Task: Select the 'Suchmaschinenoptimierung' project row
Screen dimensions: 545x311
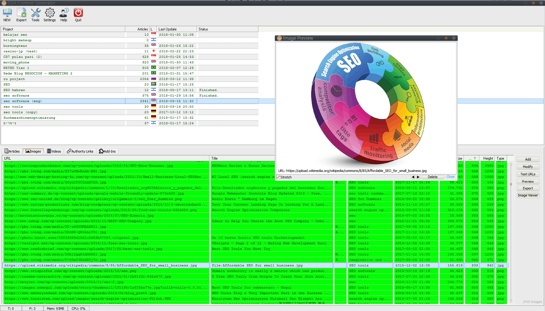Action: (130, 118)
